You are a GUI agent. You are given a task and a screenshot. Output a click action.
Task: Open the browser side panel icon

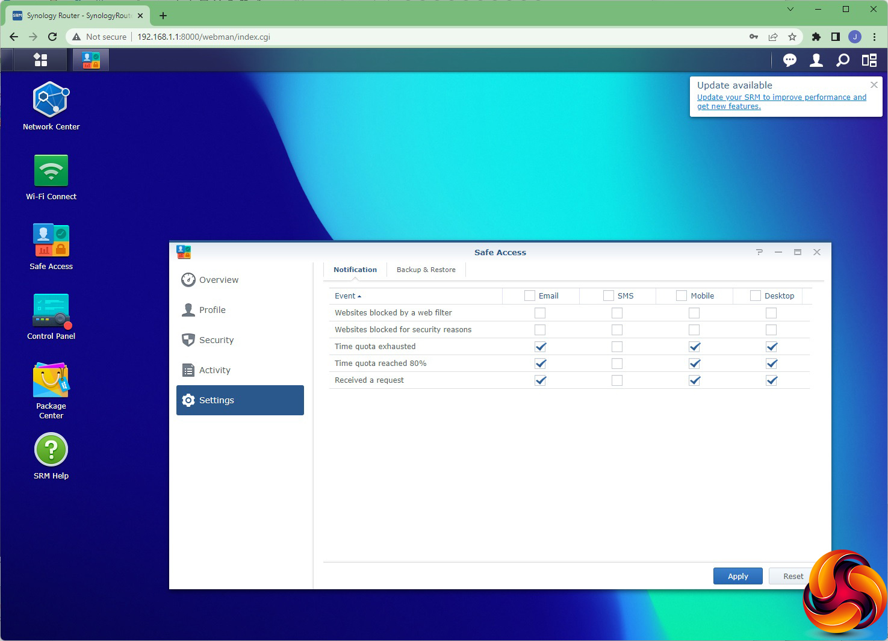click(x=835, y=37)
